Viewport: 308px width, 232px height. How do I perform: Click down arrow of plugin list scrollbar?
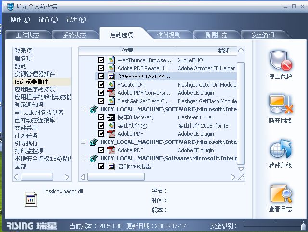pos(241,169)
